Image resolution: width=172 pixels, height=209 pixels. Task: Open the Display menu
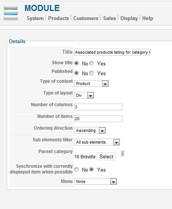click(x=129, y=18)
